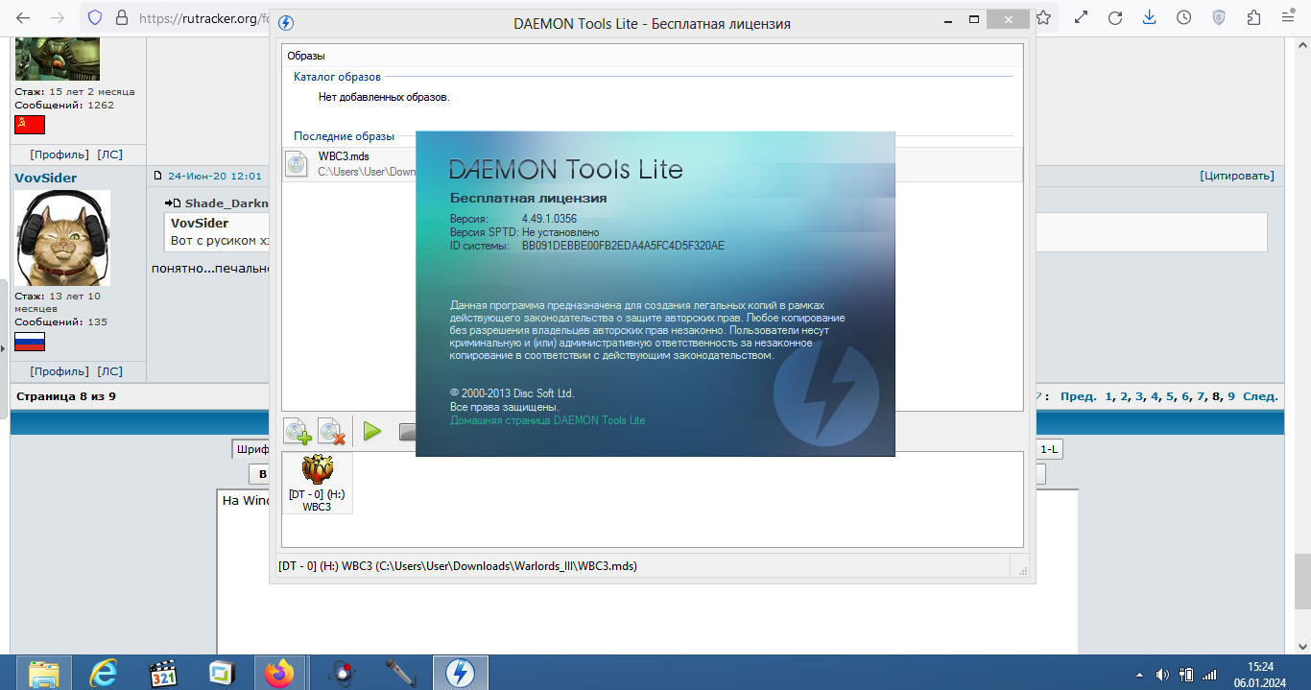Screen dimensions: 1311x690
Task: Reload the page in Firefox
Action: [1115, 17]
